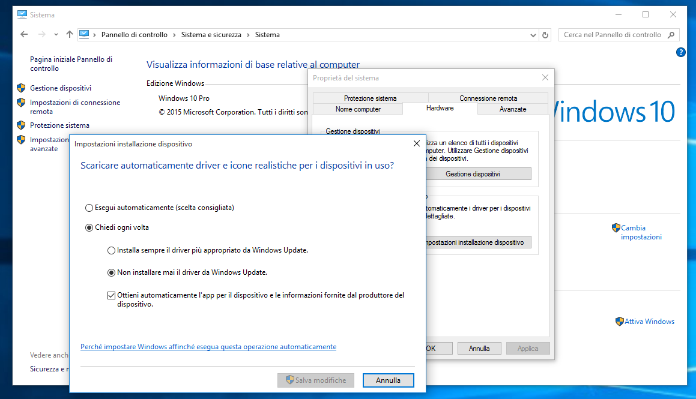696x399 pixels.
Task: Switch to Nome computer tab
Action: pyautogui.click(x=359, y=109)
